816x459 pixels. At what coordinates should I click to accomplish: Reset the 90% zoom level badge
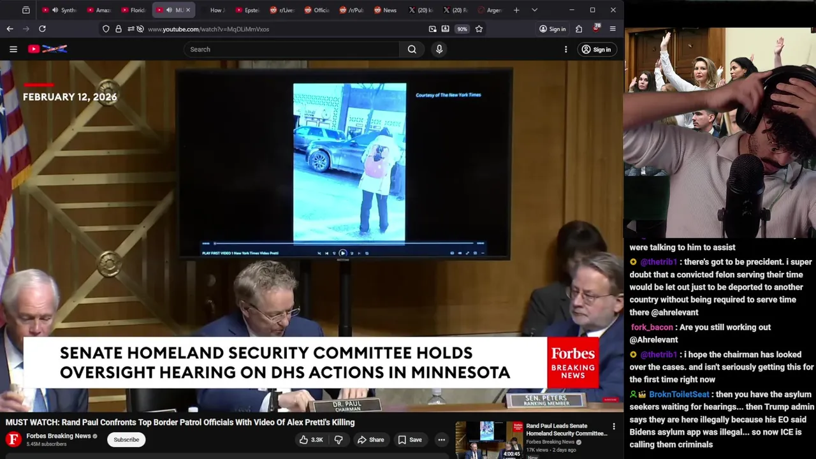[462, 29]
